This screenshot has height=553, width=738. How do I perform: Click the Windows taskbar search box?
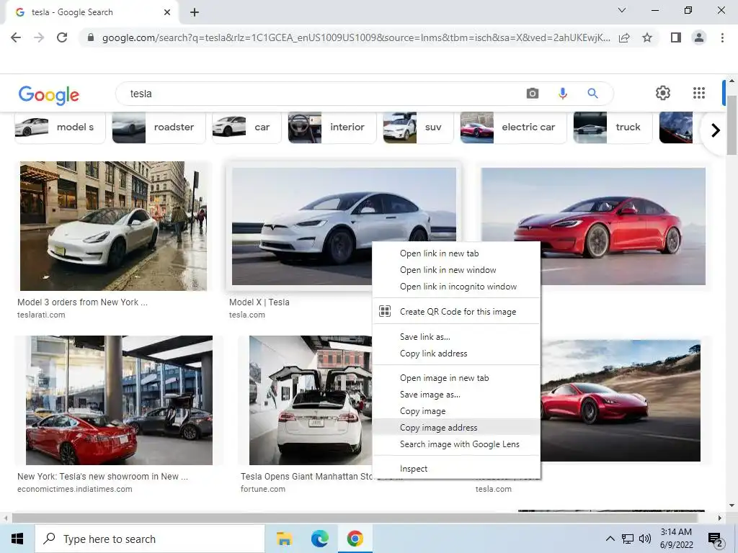point(150,539)
